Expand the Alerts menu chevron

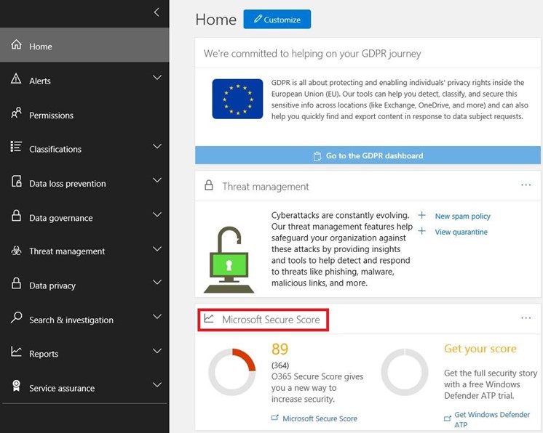(x=157, y=78)
